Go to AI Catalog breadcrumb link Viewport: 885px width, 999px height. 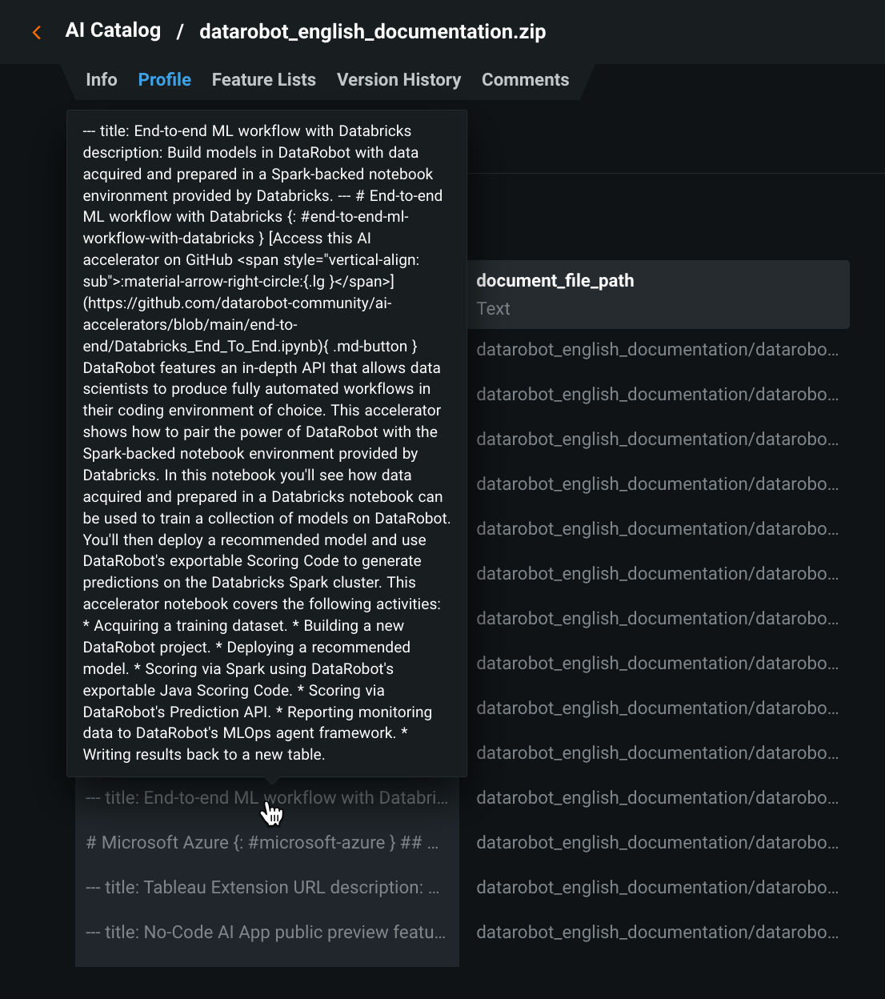click(x=113, y=30)
